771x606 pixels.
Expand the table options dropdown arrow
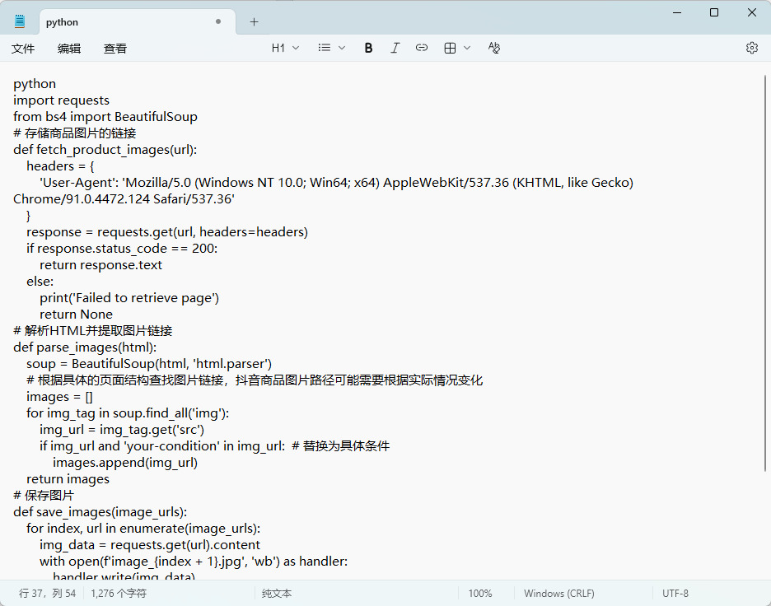pyautogui.click(x=467, y=48)
